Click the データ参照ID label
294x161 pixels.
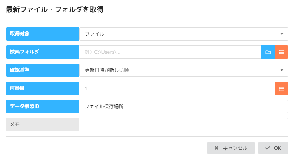tap(43, 107)
